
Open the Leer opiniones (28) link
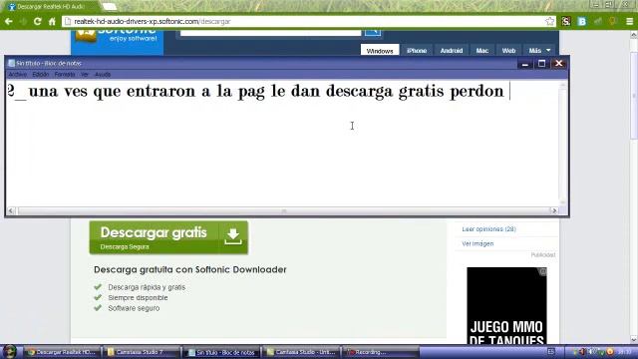tap(488, 229)
